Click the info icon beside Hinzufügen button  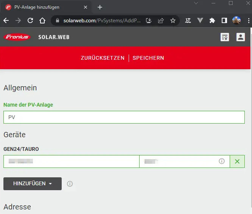tap(70, 184)
